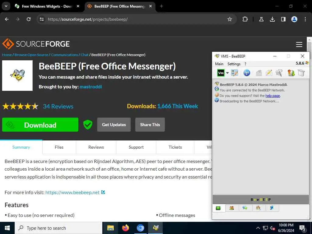Click the Share This button
The height and width of the screenshot is (234, 312).
(x=150, y=125)
